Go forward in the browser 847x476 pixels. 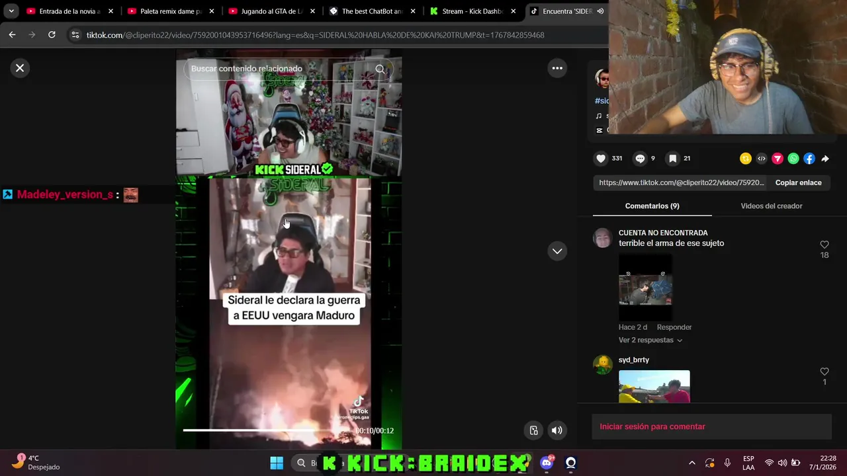(32, 35)
